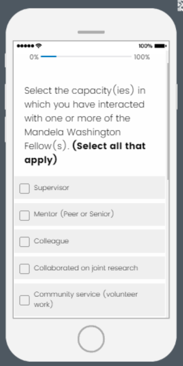Tick the Mentor (Peer or Senior) checkbox
The height and width of the screenshot is (366, 183).
pyautogui.click(x=24, y=216)
